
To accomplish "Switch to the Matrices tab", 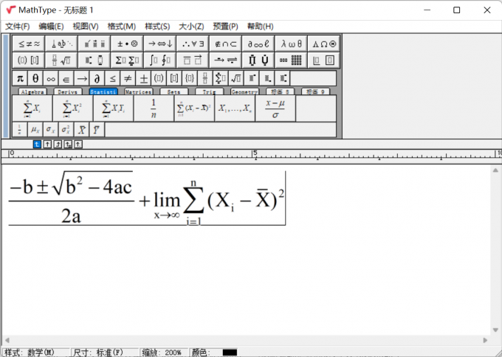I will click(138, 92).
